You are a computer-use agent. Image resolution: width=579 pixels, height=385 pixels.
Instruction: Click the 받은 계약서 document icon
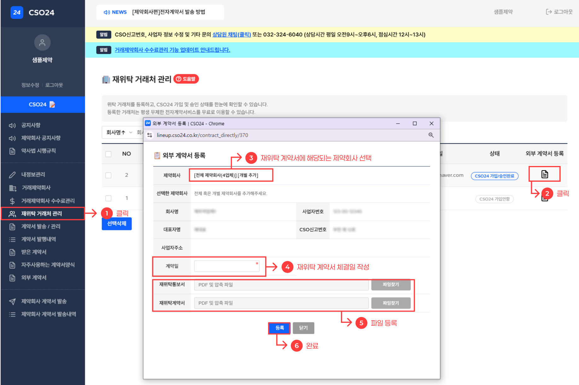point(12,252)
